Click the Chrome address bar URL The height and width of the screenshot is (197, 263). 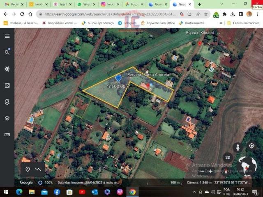point(123,14)
